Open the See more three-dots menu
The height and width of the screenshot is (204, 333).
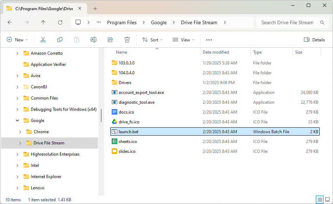point(209,40)
